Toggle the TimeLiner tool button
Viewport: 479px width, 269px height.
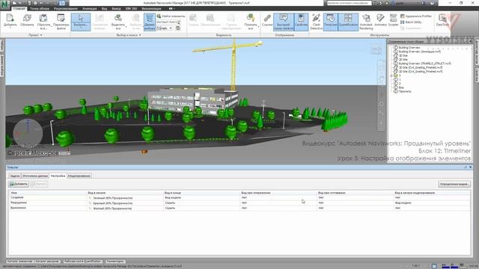330,22
